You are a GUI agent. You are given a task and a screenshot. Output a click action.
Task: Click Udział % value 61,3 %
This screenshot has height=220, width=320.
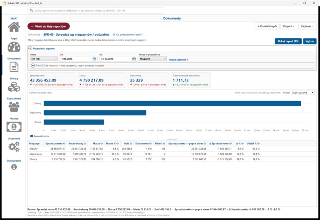click(x=256, y=149)
